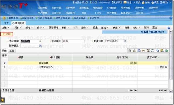
Task: Click the 附单据数 stepper control
Action: pos(41,46)
